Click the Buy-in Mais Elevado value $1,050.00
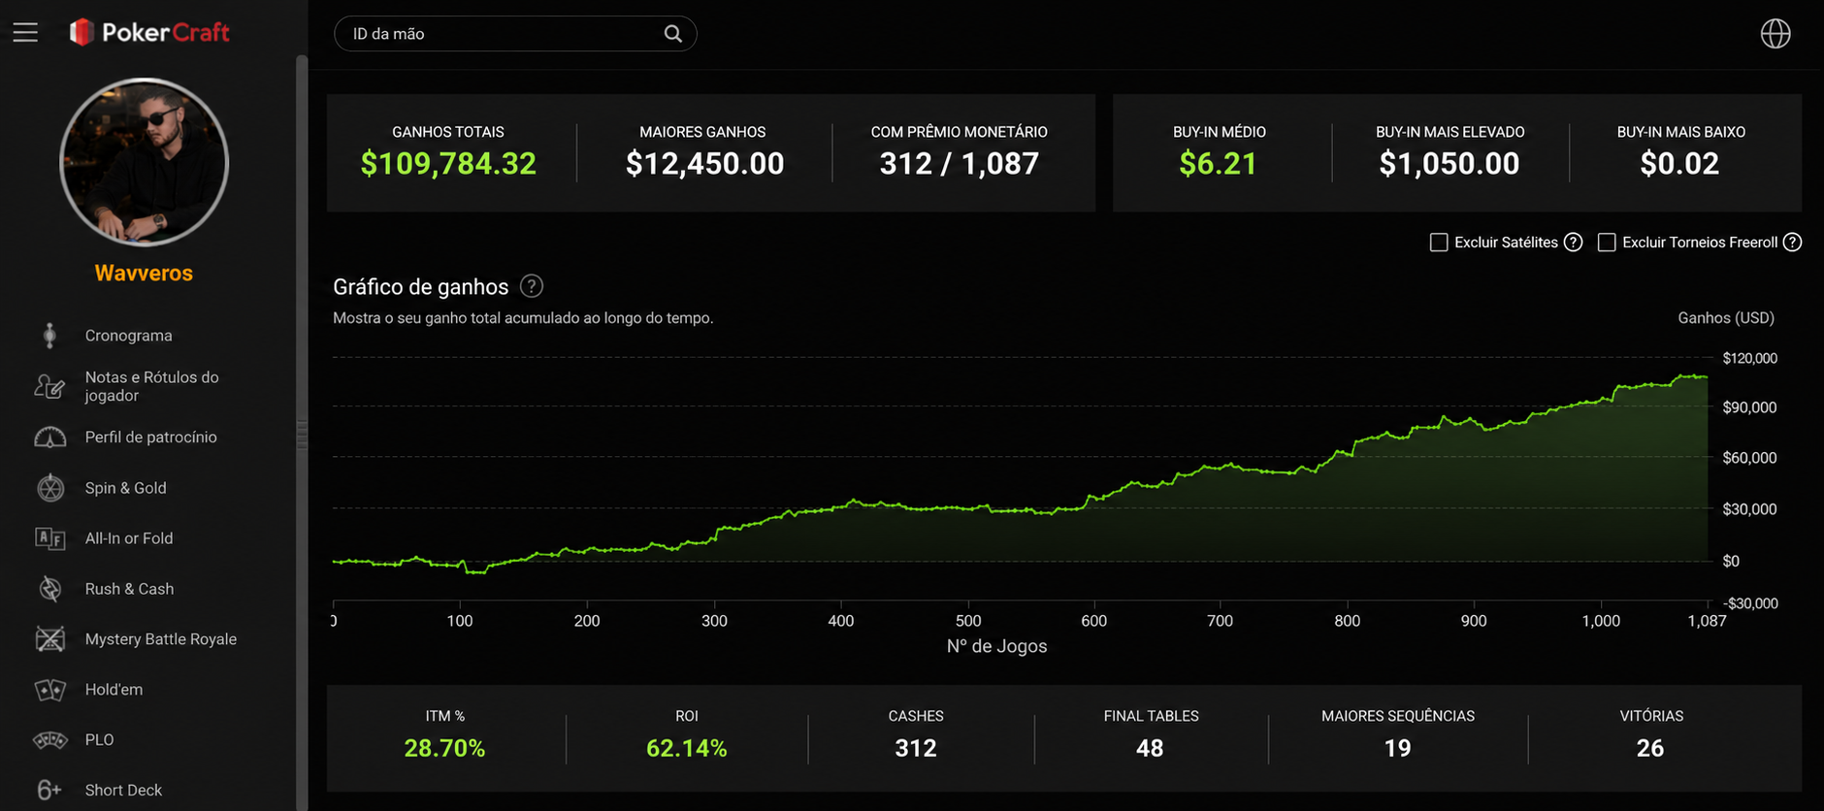The height and width of the screenshot is (811, 1824). click(1449, 164)
